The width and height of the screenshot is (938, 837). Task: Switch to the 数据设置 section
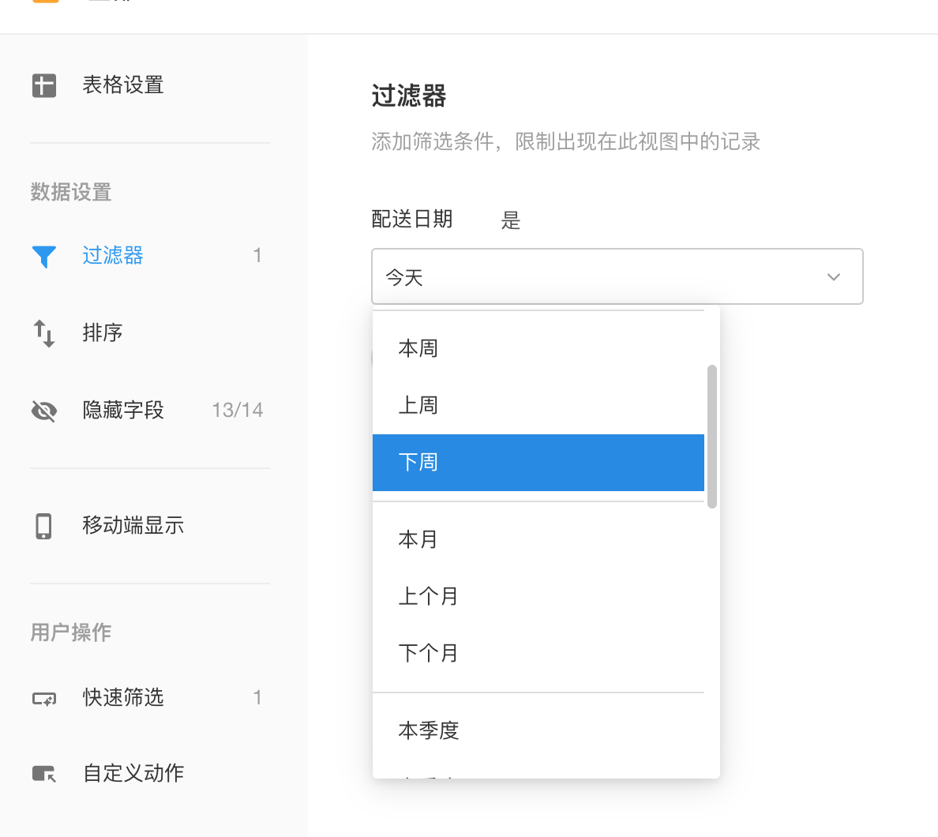(70, 192)
